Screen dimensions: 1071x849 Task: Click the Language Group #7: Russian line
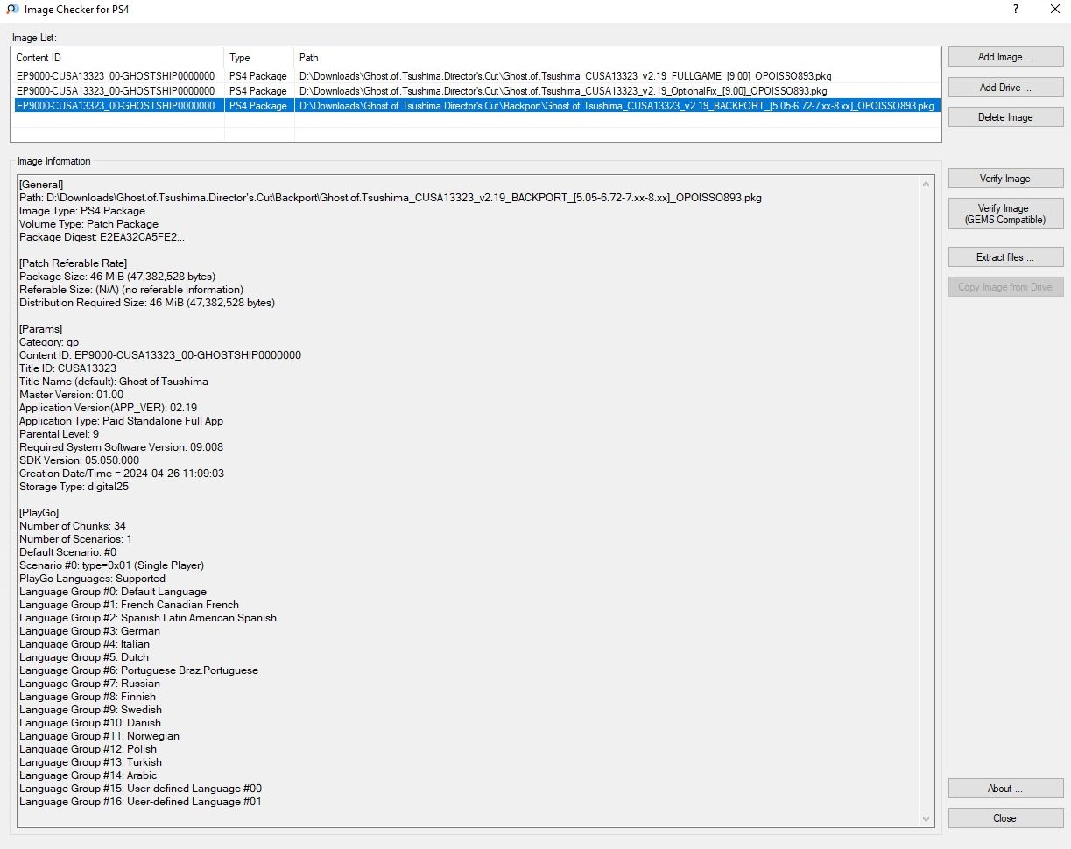[89, 684]
